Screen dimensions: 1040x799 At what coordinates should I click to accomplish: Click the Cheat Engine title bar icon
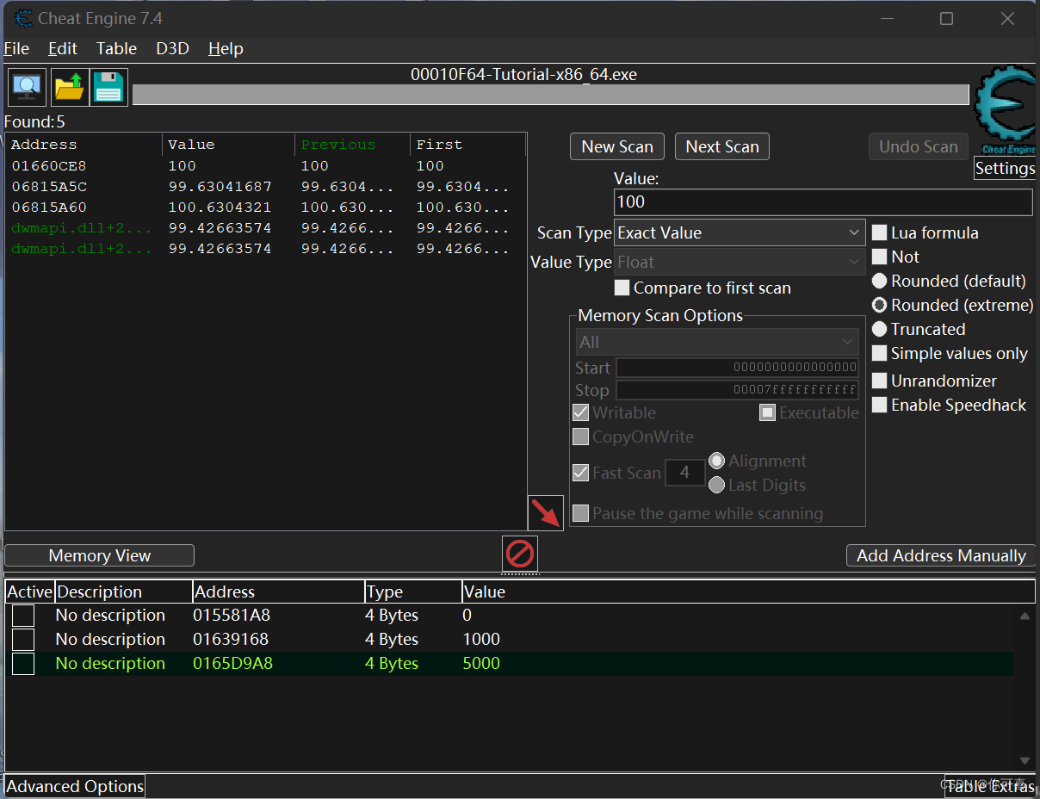tap(23, 18)
